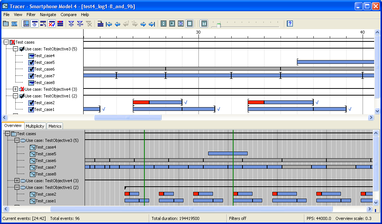The image size is (382, 224).
Task: Collapse TestObjective3 use case in top tree
Action: click(15, 49)
